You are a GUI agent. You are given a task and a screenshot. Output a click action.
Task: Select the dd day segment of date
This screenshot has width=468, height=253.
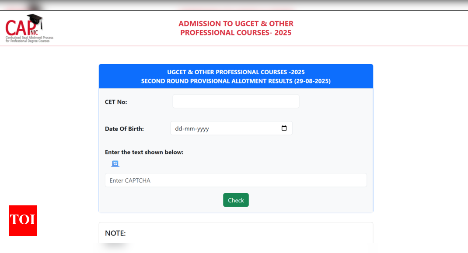pyautogui.click(x=178, y=128)
